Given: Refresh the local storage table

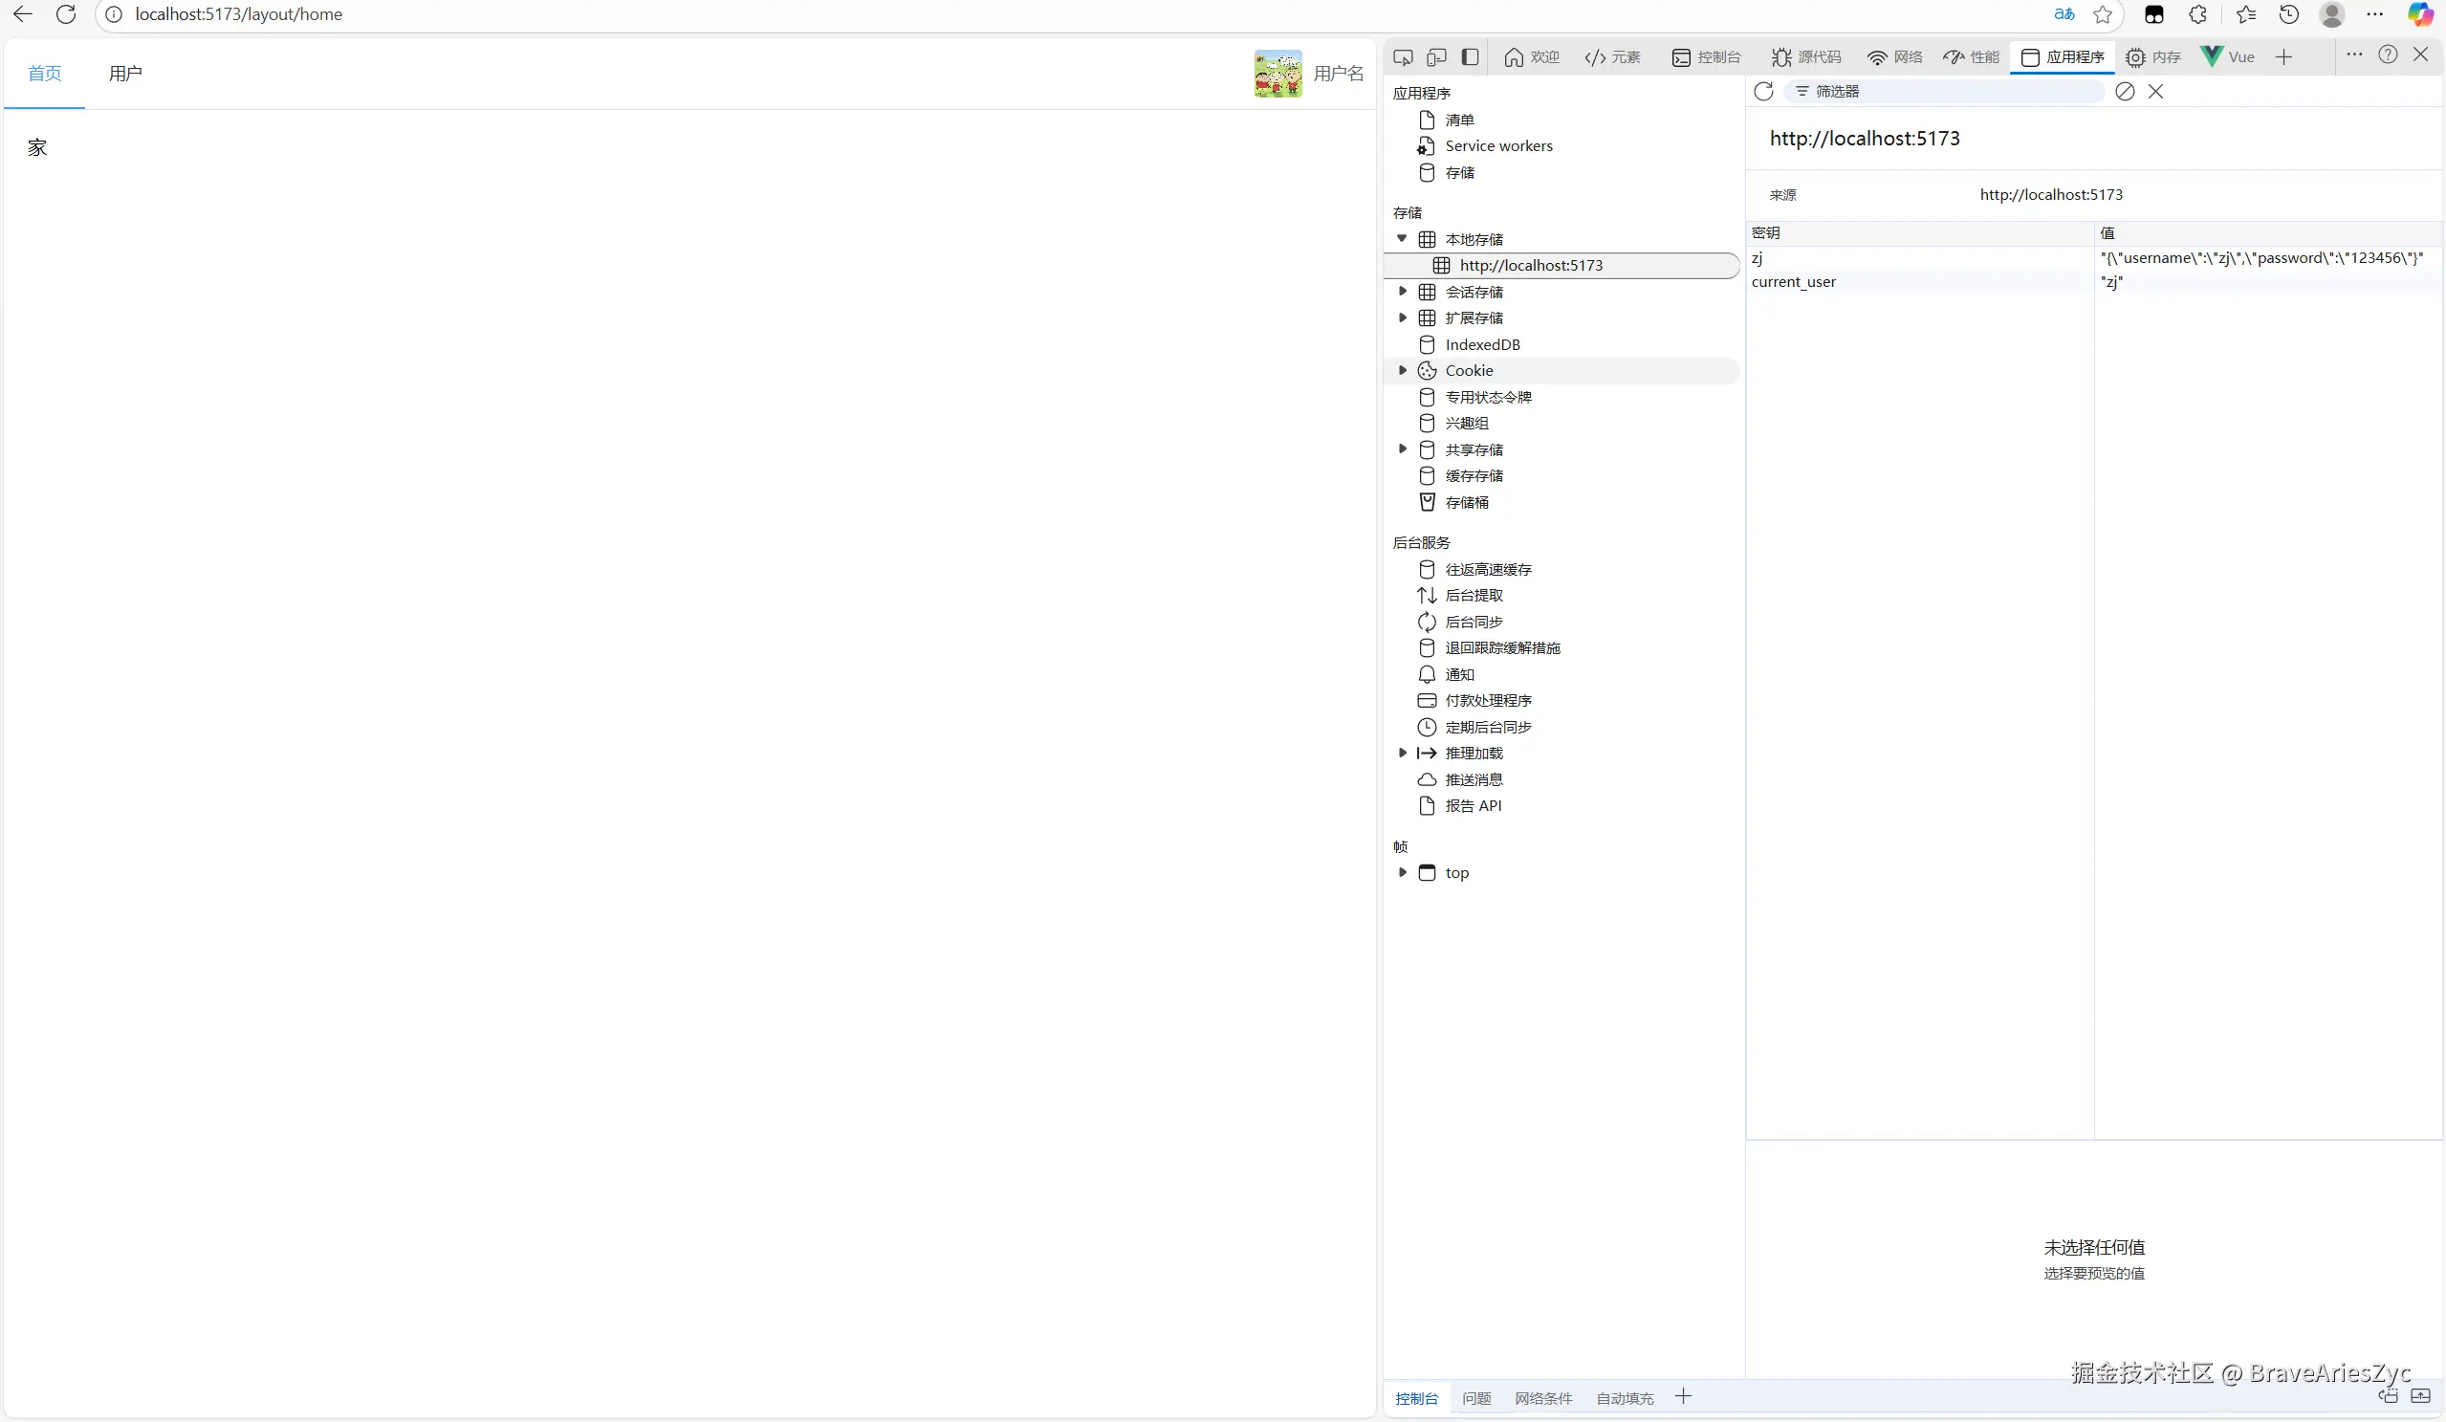Looking at the screenshot, I should [x=1763, y=91].
